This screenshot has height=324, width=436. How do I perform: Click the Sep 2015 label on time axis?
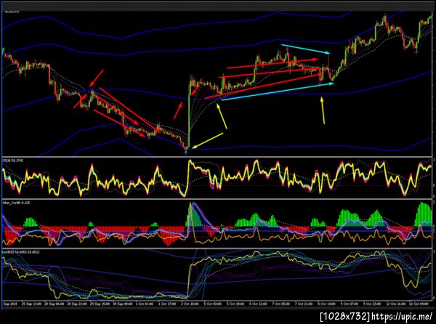coord(10,304)
